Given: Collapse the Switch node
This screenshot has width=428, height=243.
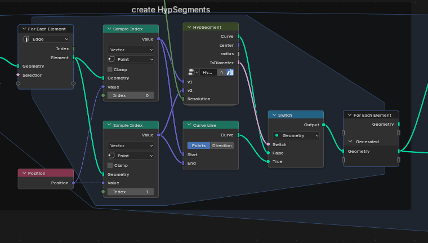Looking at the screenshot, I should click(x=274, y=115).
